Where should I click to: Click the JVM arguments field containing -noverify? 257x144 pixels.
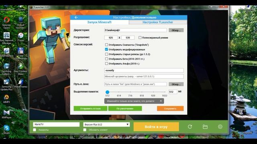[x=144, y=70]
